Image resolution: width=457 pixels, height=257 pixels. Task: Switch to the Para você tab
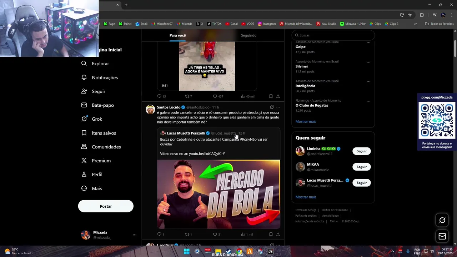tap(177, 35)
